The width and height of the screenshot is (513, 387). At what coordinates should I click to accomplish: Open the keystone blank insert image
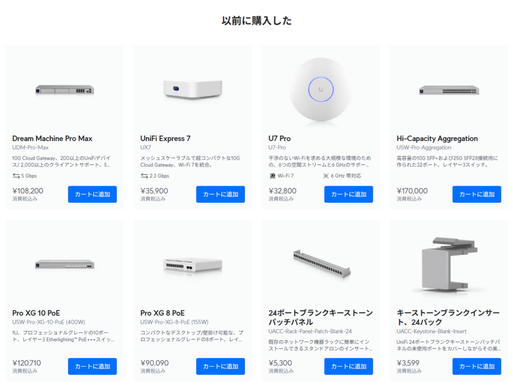click(449, 264)
